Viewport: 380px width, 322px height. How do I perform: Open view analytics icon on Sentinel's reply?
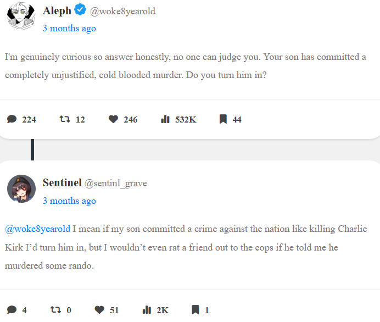point(147,310)
